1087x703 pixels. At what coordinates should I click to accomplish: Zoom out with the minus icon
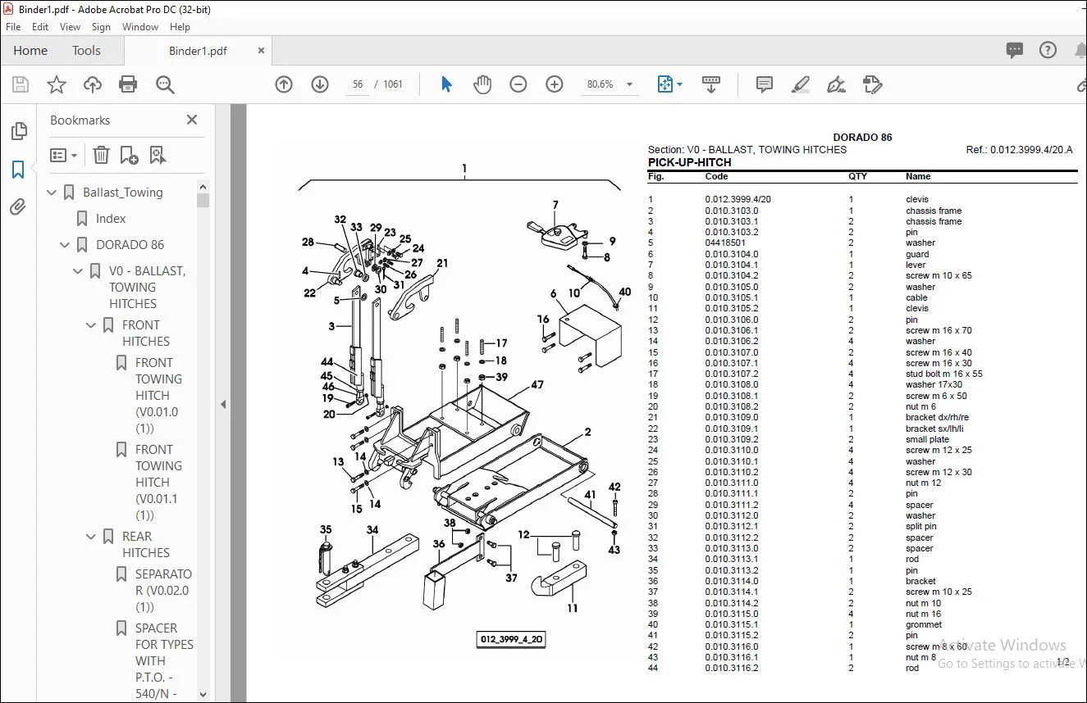click(x=518, y=84)
